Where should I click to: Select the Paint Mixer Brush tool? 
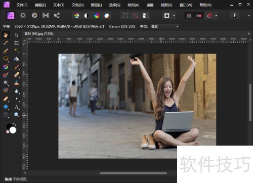(x=6, y=75)
